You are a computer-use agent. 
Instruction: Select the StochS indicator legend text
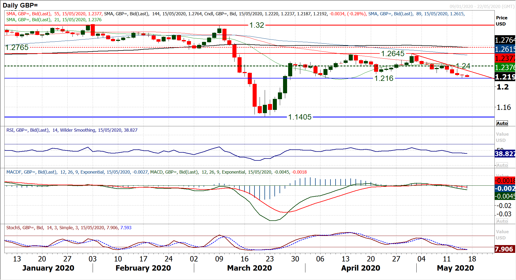69,228
